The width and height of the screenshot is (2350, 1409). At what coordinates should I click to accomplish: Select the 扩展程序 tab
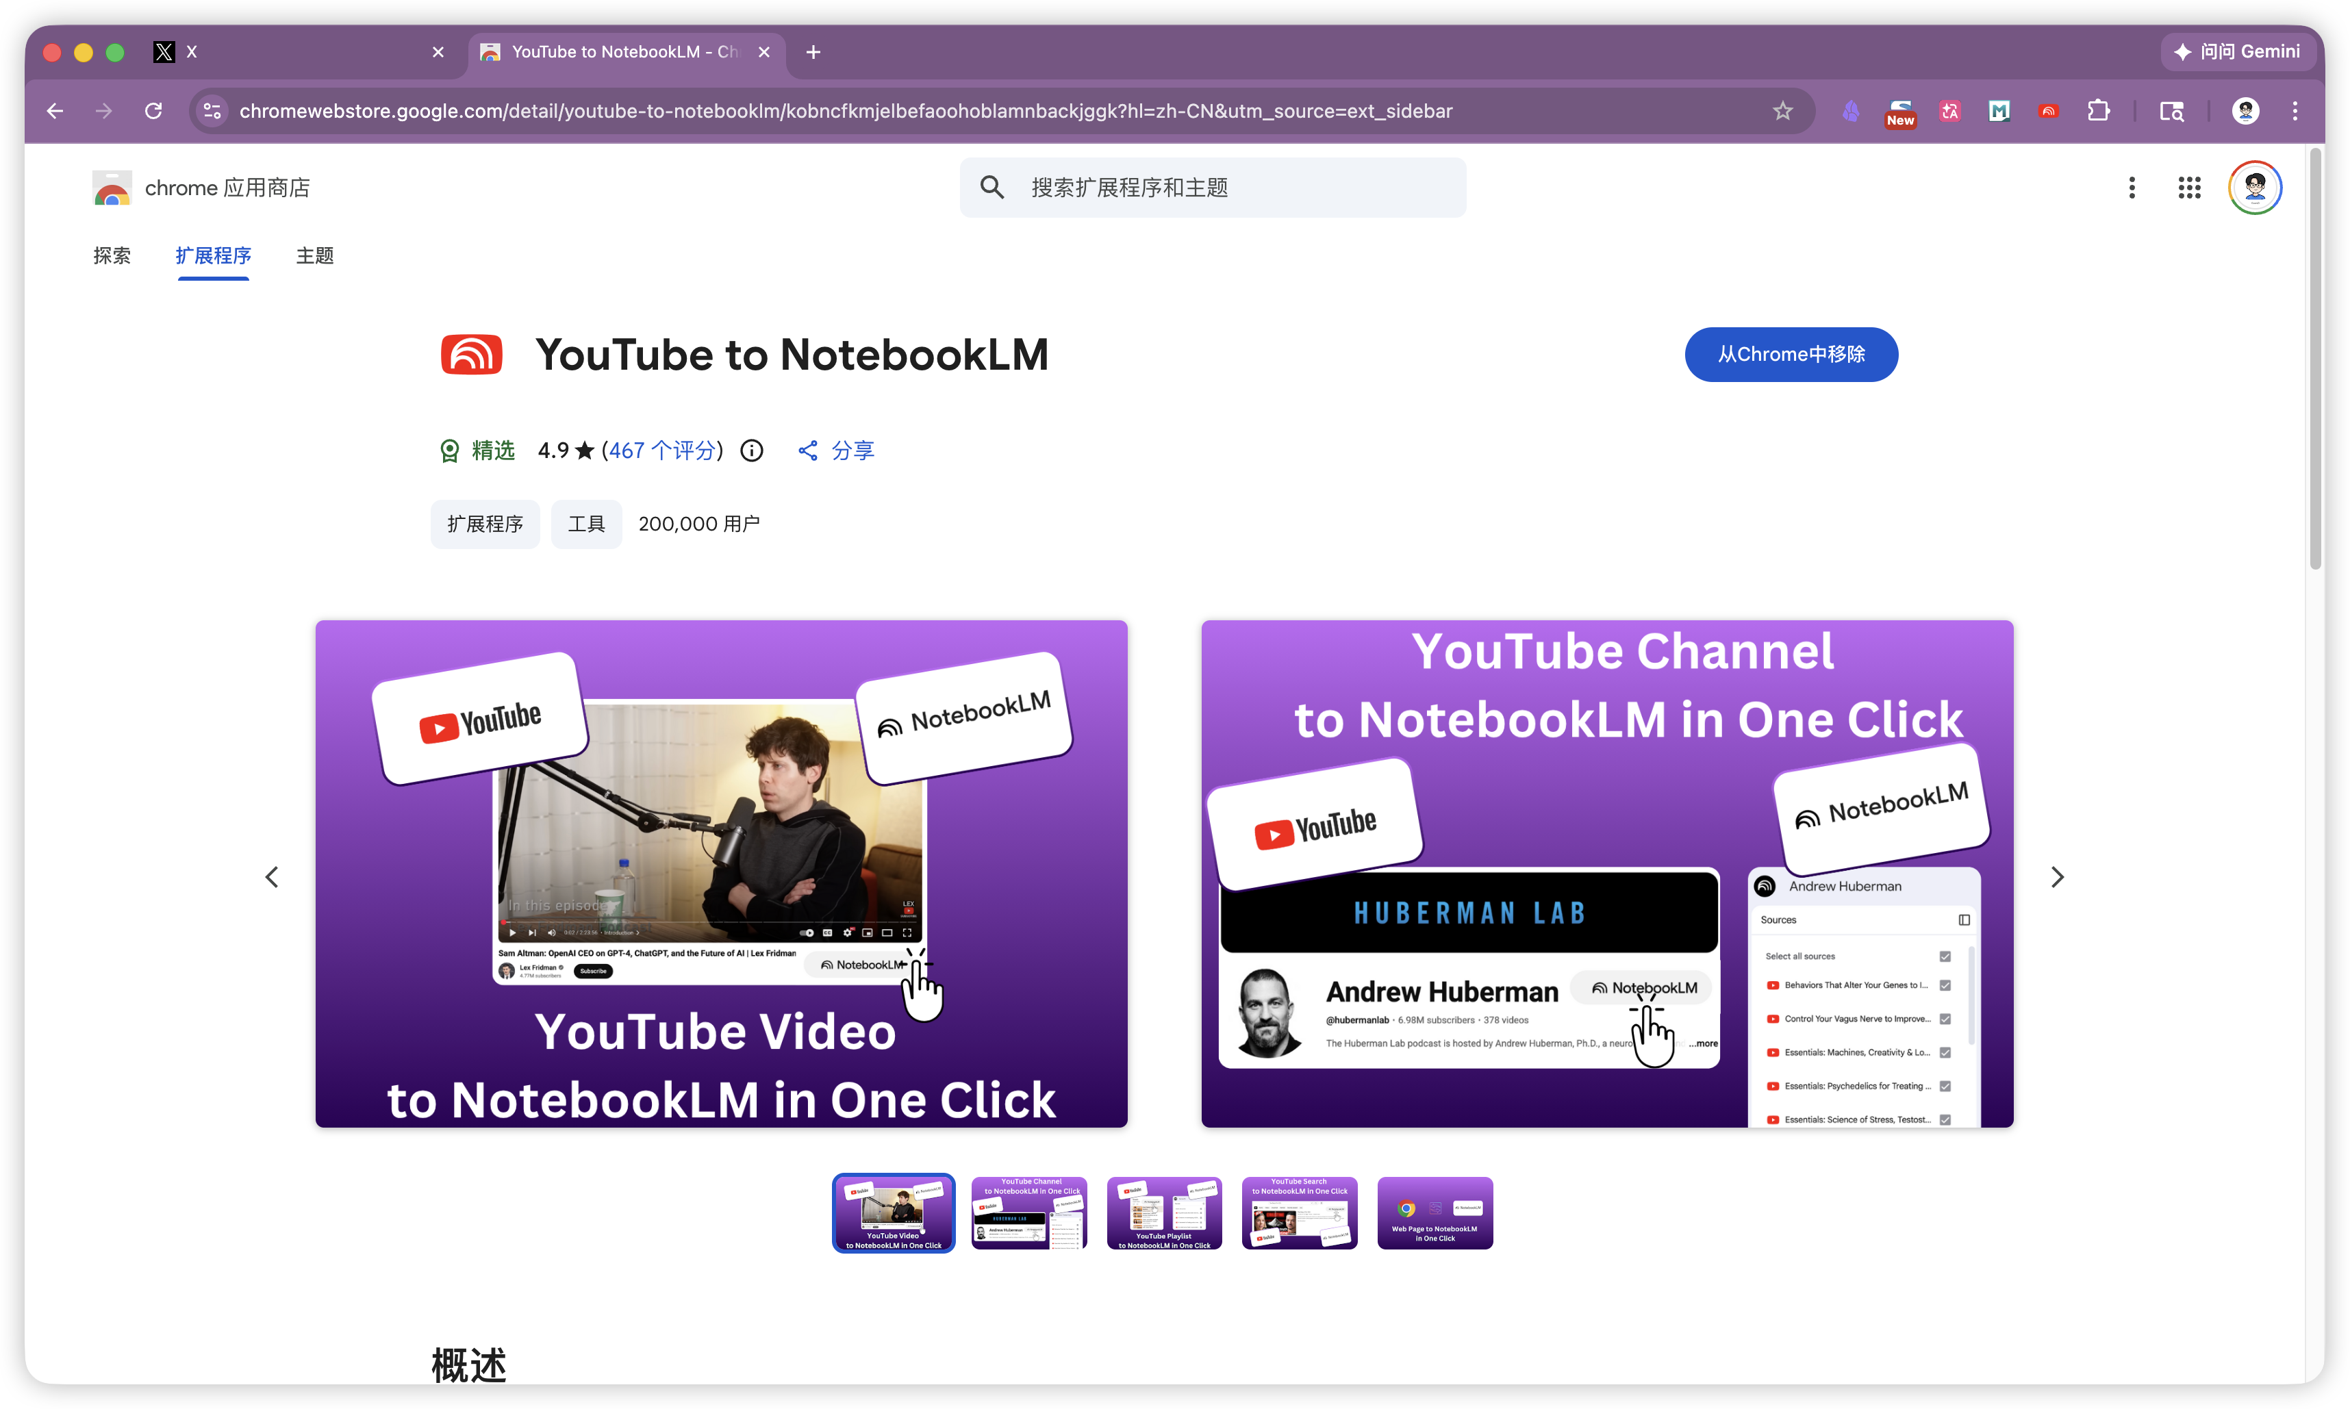click(x=213, y=255)
